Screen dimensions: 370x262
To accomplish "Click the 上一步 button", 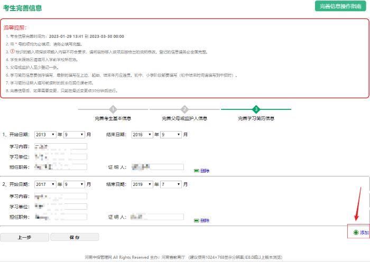I will [24, 237].
